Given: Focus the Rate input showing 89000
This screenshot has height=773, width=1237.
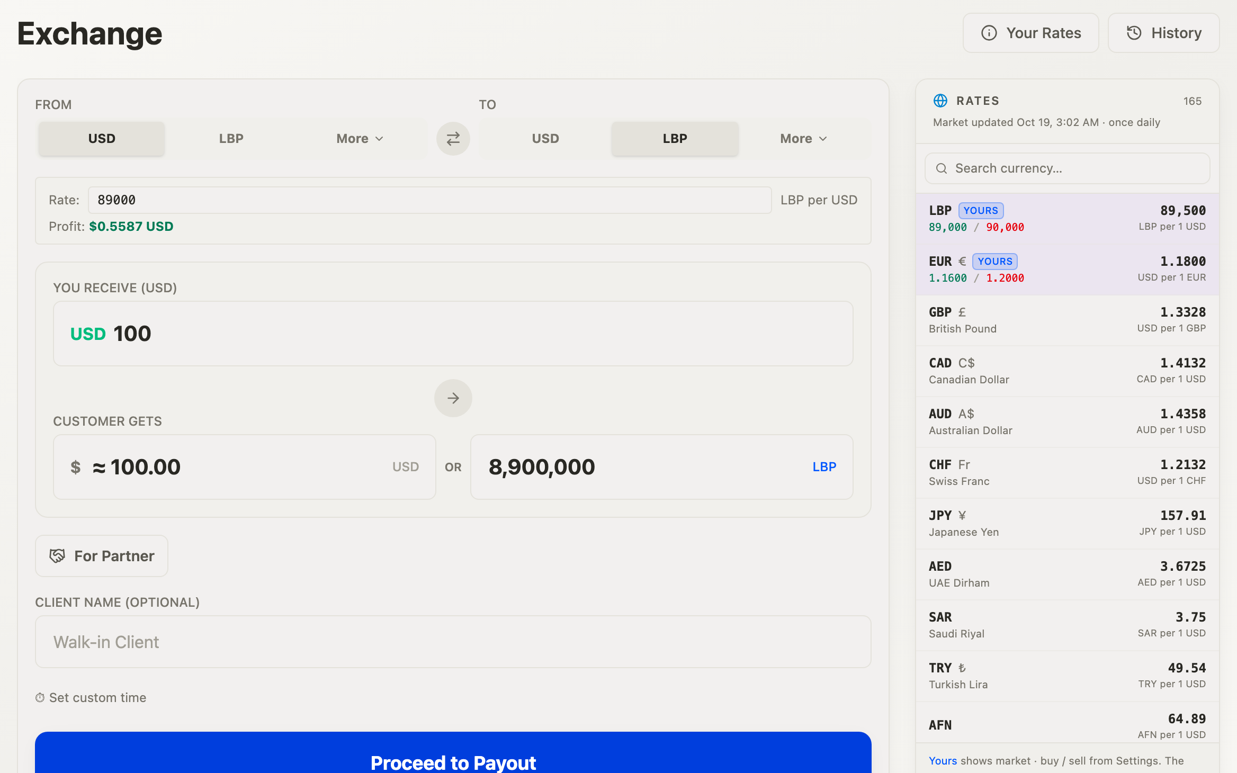Looking at the screenshot, I should [429, 200].
